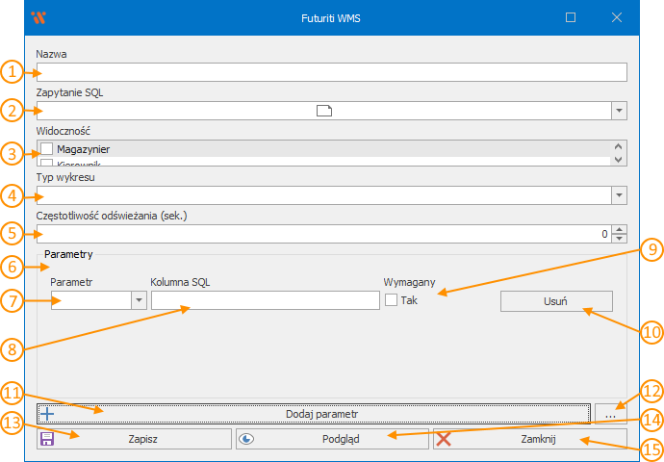The height and width of the screenshot is (462, 664).
Task: Check the Magazynier visibility checkbox
Action: click(x=46, y=149)
